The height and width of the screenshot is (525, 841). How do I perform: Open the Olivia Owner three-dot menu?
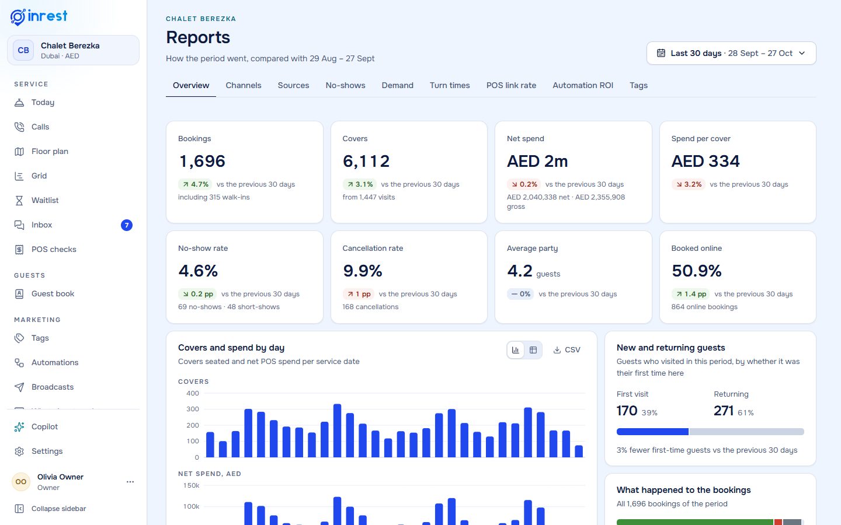tap(130, 482)
